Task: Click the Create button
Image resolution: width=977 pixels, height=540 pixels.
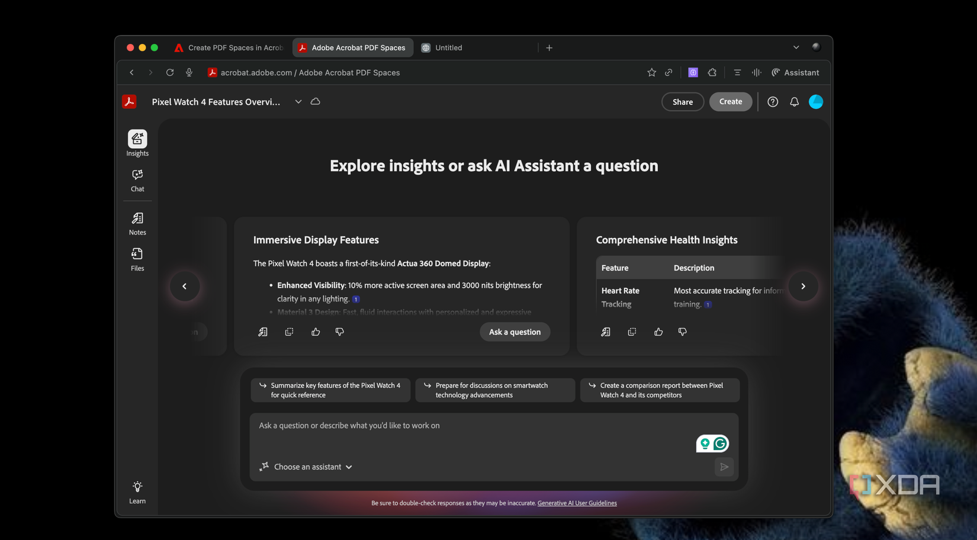Action: tap(731, 102)
